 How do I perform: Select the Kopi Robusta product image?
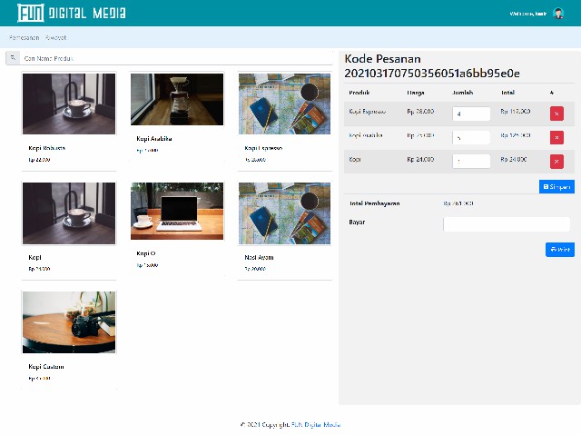pos(69,104)
